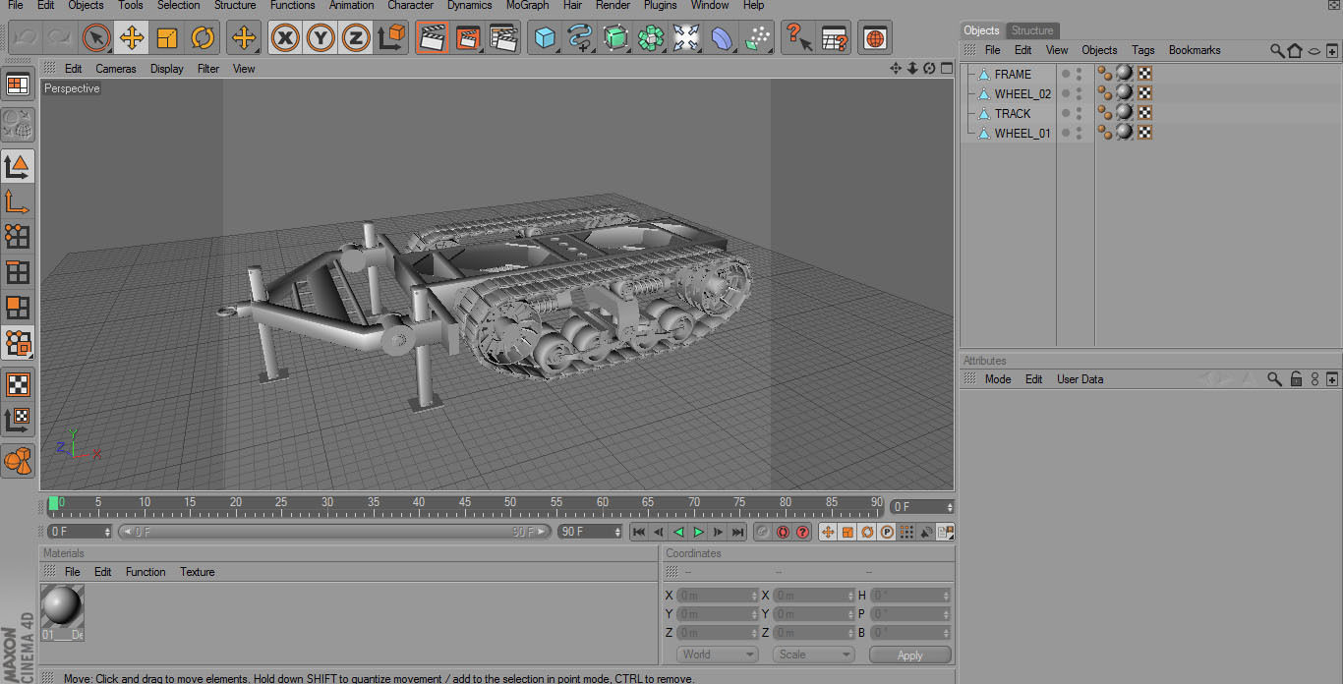Screen dimensions: 1343x684
Task: Click stepper of X position field
Action: pyautogui.click(x=755, y=596)
